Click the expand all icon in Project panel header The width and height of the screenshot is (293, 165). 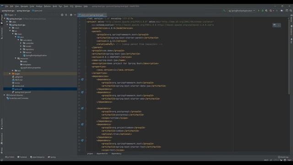pos(66,15)
